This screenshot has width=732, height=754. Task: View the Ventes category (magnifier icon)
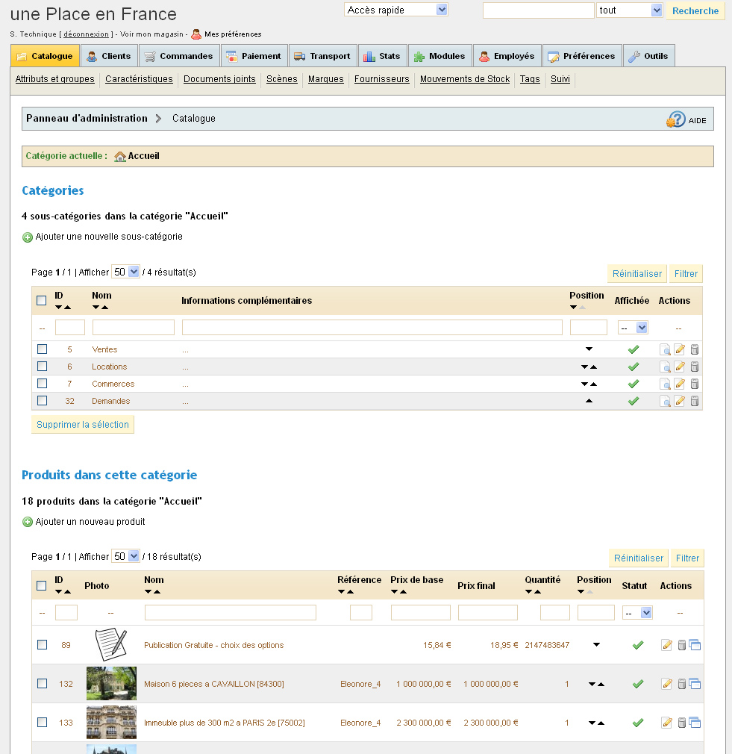[x=665, y=349]
